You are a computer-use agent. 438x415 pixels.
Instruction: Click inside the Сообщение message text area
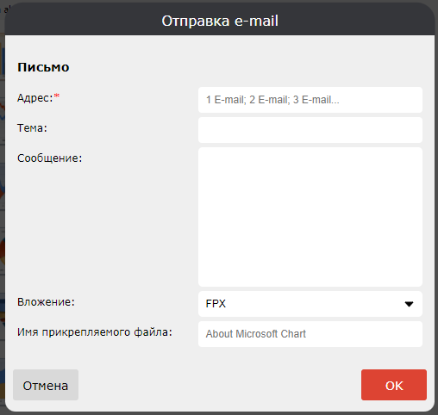point(310,217)
